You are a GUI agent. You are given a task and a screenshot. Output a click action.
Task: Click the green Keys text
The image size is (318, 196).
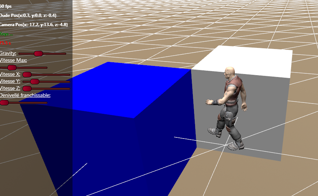[6, 34]
